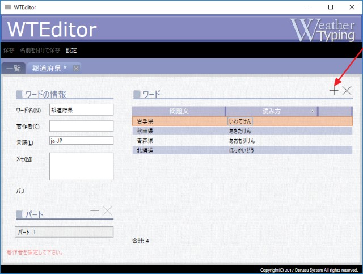The width and height of the screenshot is (363, 274).
Task: Click the X icon to delete selected word
Action: 347,90
